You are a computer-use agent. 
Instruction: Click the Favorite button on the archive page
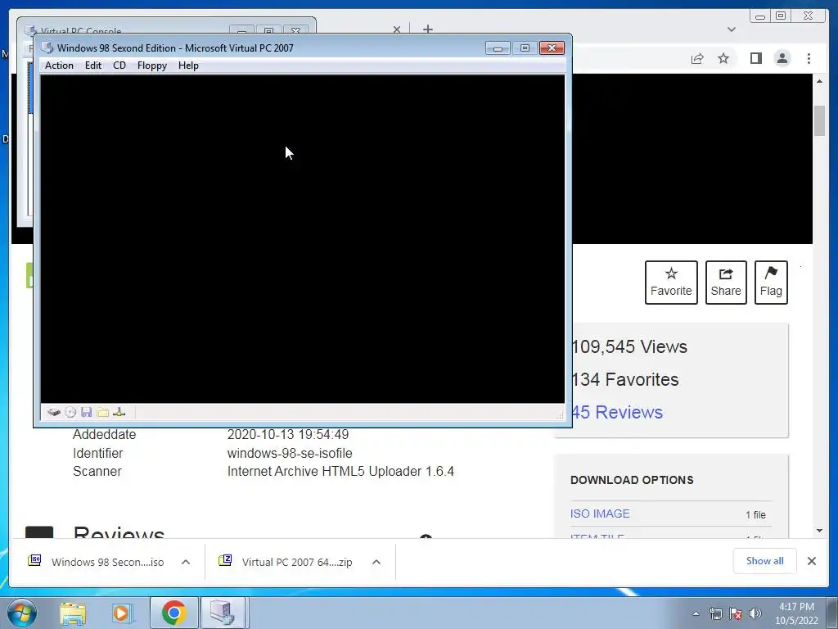point(671,283)
